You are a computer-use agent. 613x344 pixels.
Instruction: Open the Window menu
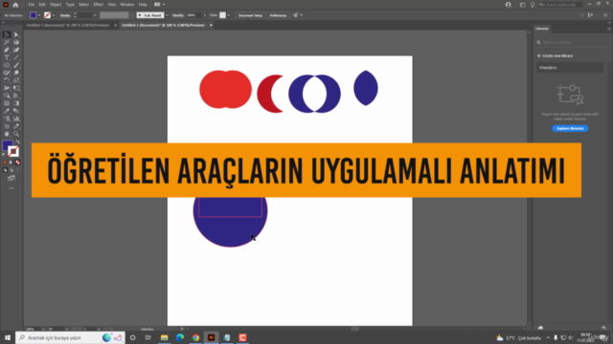[x=127, y=5]
